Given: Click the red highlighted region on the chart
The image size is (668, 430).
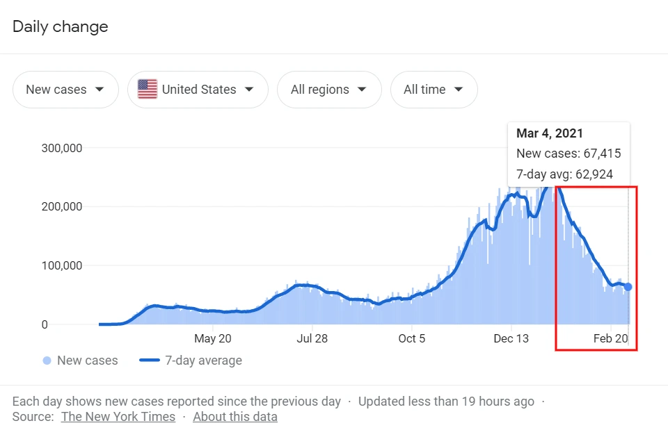Looking at the screenshot, I should (x=597, y=267).
